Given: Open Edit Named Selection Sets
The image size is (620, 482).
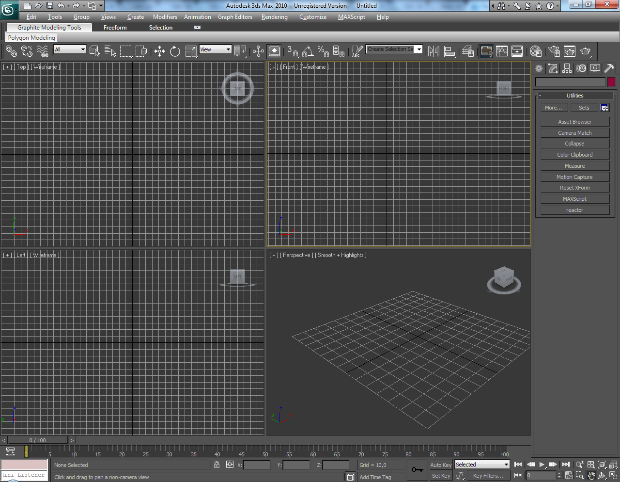Looking at the screenshot, I should pyautogui.click(x=357, y=51).
